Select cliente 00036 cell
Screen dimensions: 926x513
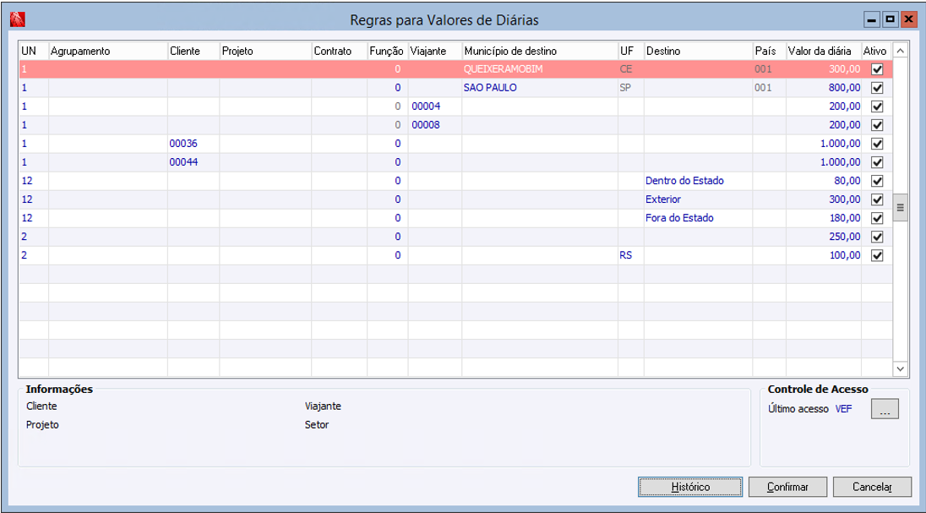pos(193,144)
